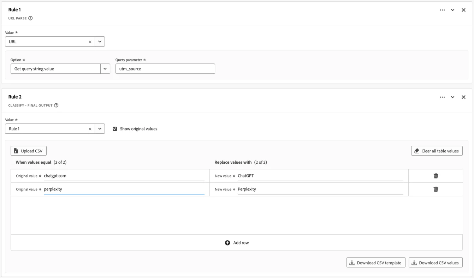The image size is (474, 278).
Task: Click Download CSV values button
Action: (x=436, y=262)
